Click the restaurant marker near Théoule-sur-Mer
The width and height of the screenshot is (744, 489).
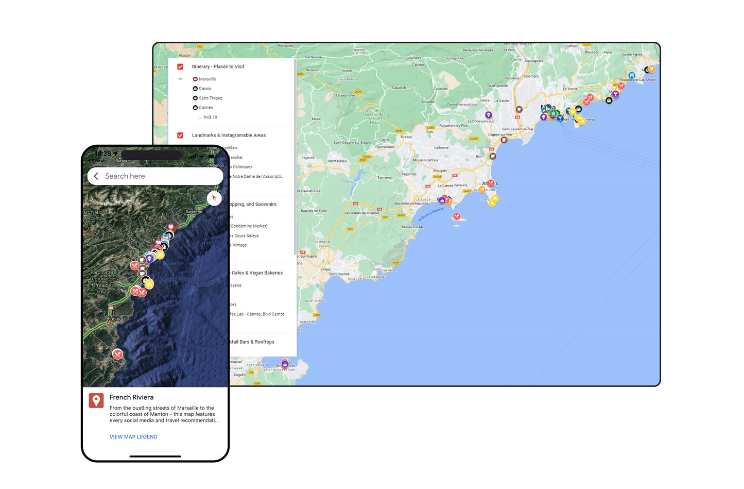457,216
